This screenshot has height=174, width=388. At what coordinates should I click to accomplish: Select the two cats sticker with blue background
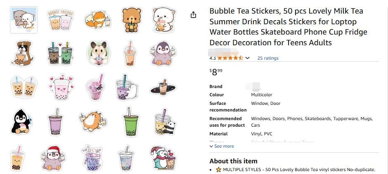pyautogui.click(x=24, y=20)
